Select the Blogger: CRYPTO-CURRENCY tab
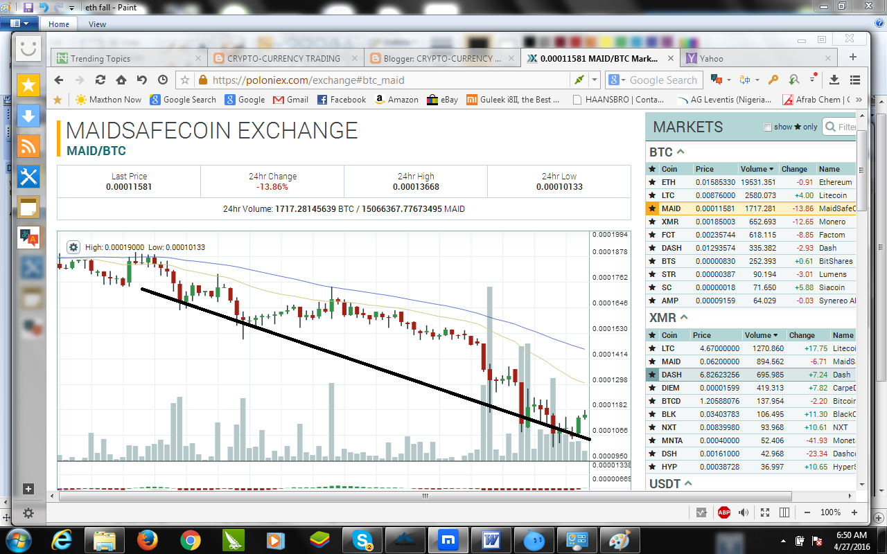887x554 pixels. pyautogui.click(x=442, y=59)
